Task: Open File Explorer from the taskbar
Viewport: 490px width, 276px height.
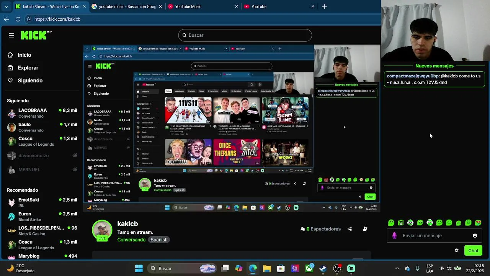Action: [x=267, y=268]
